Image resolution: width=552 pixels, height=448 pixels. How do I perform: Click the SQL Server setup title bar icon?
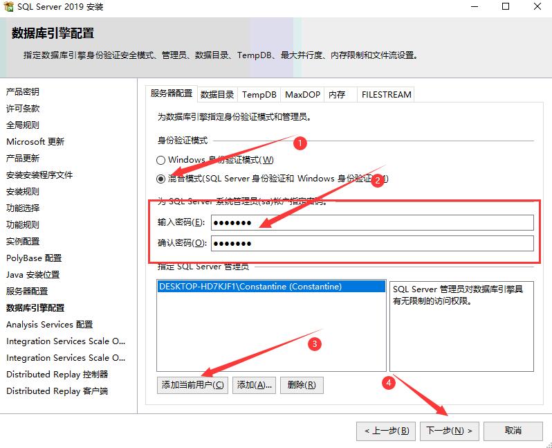(8, 6)
